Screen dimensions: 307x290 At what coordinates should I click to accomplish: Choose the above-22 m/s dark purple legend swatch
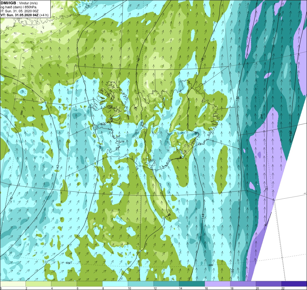(294, 284)
